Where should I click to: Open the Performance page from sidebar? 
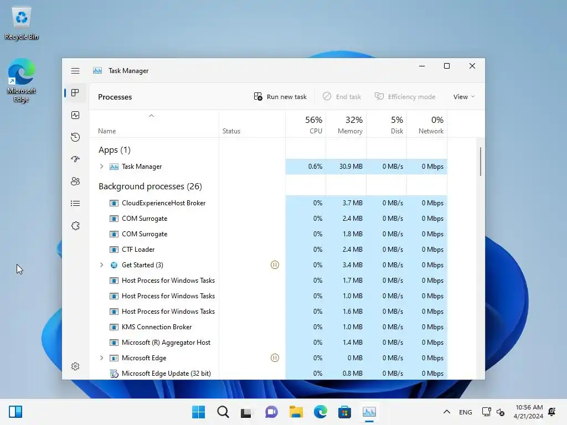[x=75, y=115]
